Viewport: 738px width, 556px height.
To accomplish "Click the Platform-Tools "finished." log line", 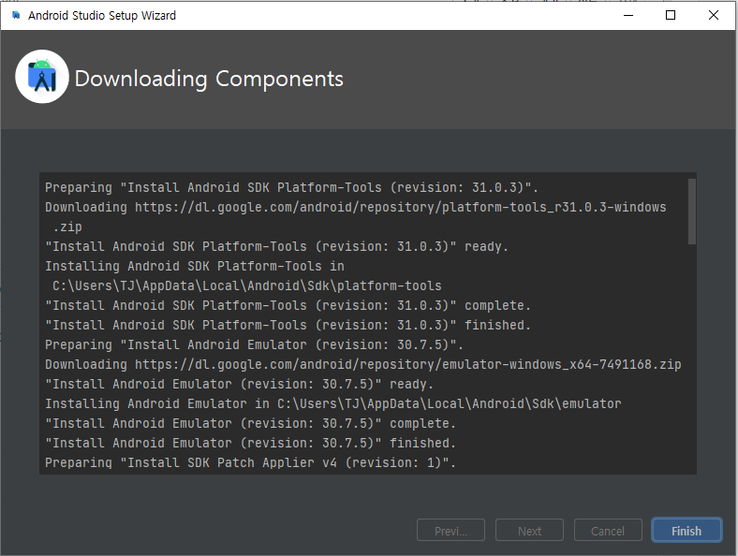I will 288,326.
